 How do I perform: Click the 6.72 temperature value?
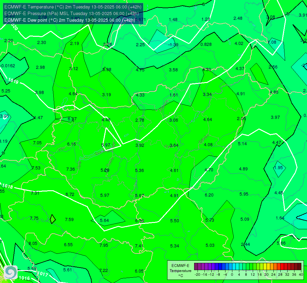coord(70,194)
